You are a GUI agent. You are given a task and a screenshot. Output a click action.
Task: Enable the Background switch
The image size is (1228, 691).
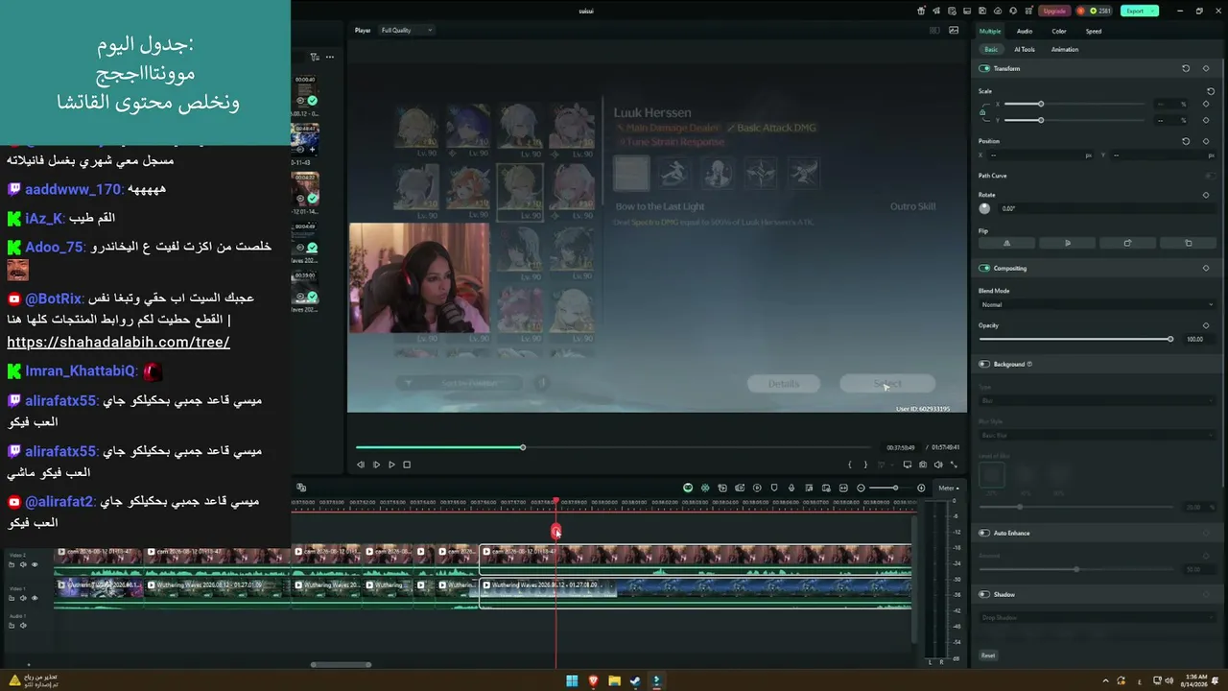pos(984,364)
